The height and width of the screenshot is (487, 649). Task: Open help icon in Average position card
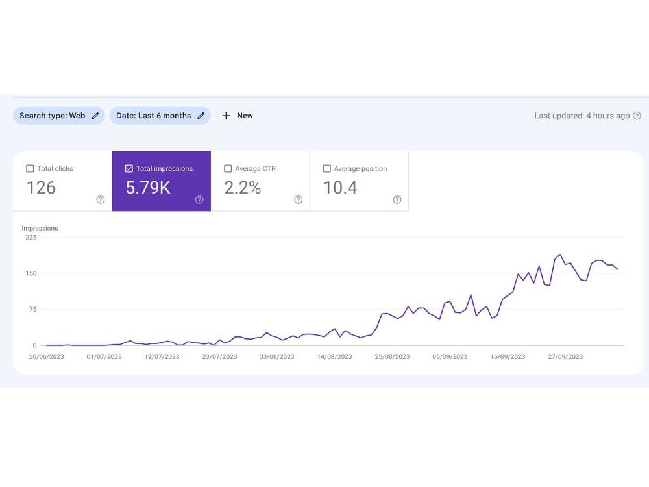[397, 199]
